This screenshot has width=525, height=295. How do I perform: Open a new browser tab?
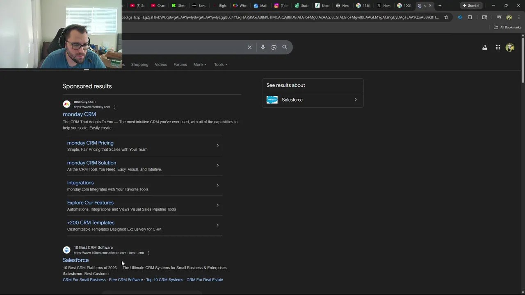pyautogui.click(x=440, y=6)
